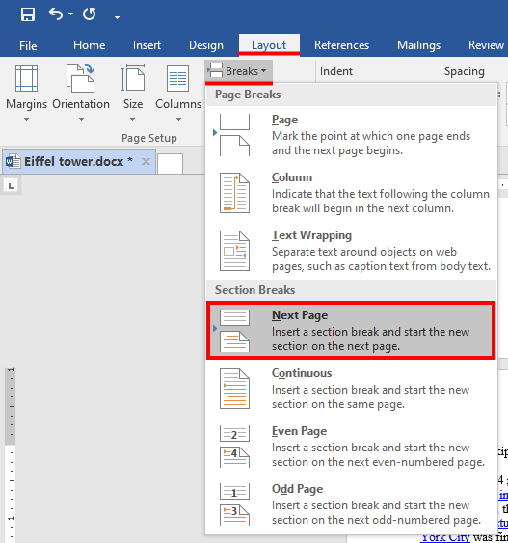Click the Save icon in quick access toolbar

(x=28, y=14)
